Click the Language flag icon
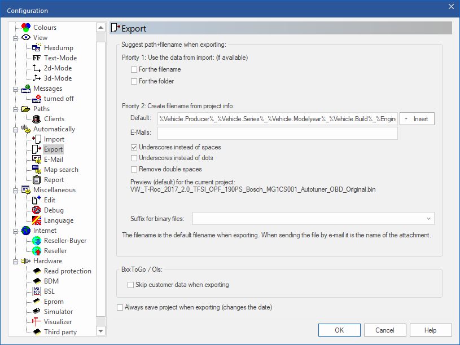Screen dimensions: 460x345 coord(37,220)
